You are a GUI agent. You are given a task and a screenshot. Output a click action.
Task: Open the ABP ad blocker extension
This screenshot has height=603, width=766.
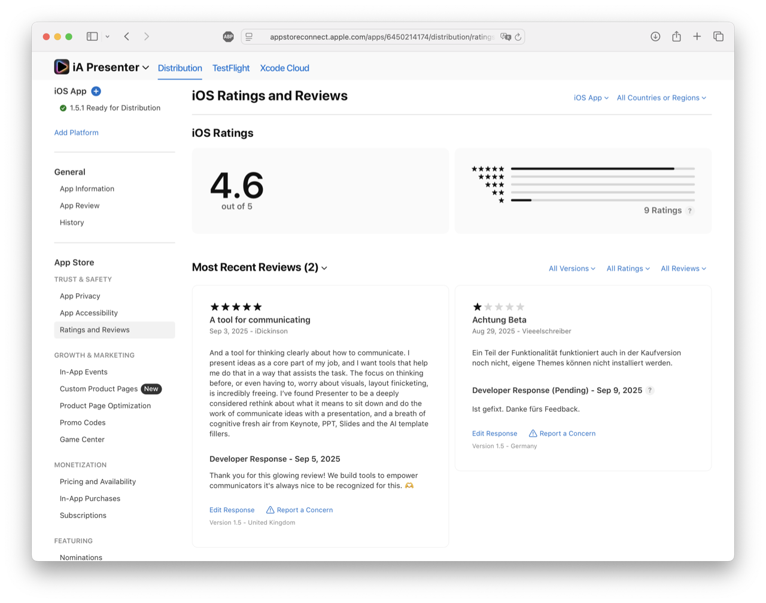click(x=228, y=36)
